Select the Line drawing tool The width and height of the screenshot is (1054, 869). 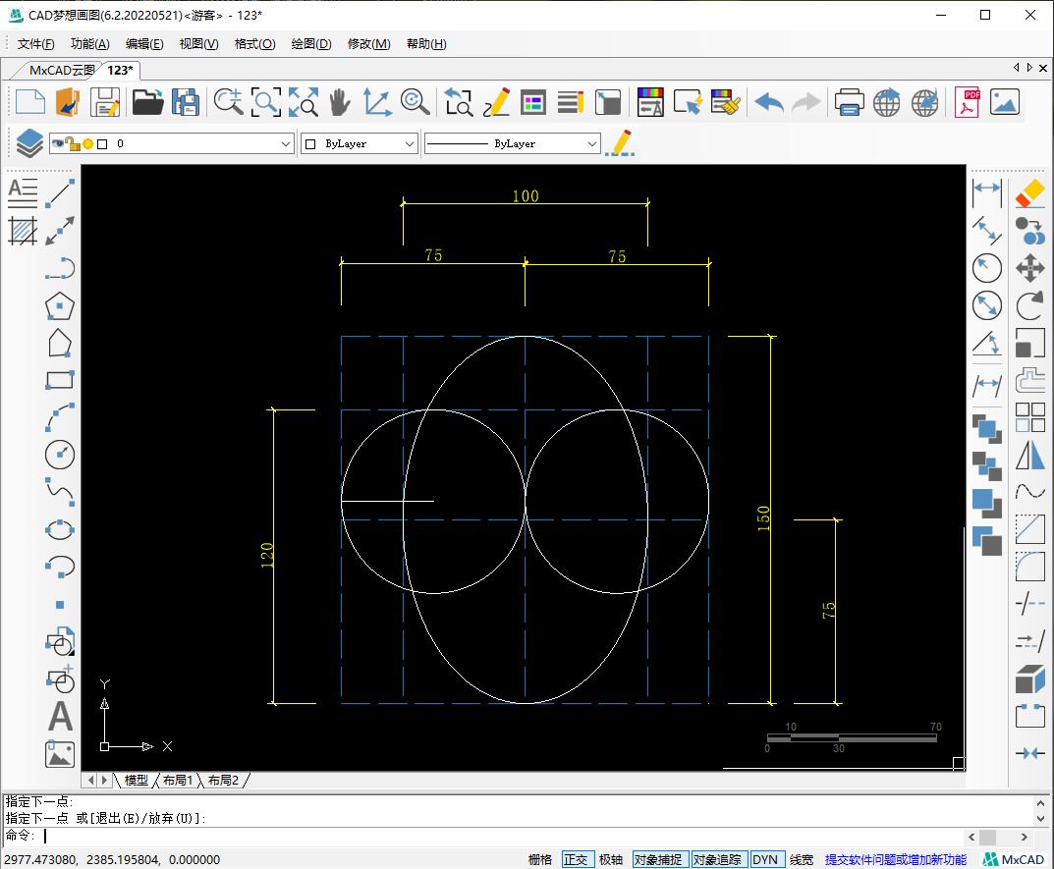(x=60, y=192)
